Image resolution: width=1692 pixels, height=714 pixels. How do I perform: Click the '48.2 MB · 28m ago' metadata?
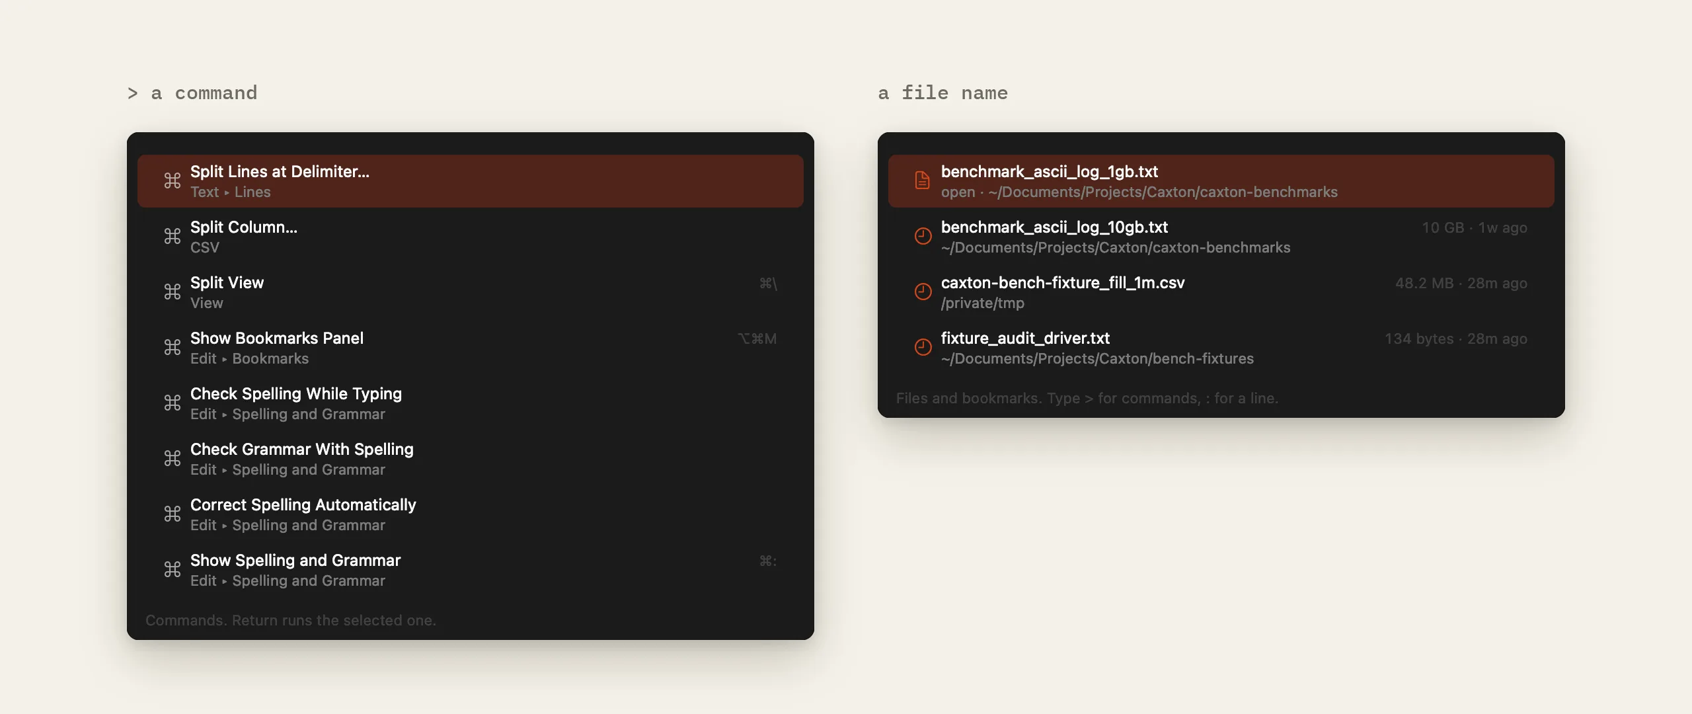1461,283
